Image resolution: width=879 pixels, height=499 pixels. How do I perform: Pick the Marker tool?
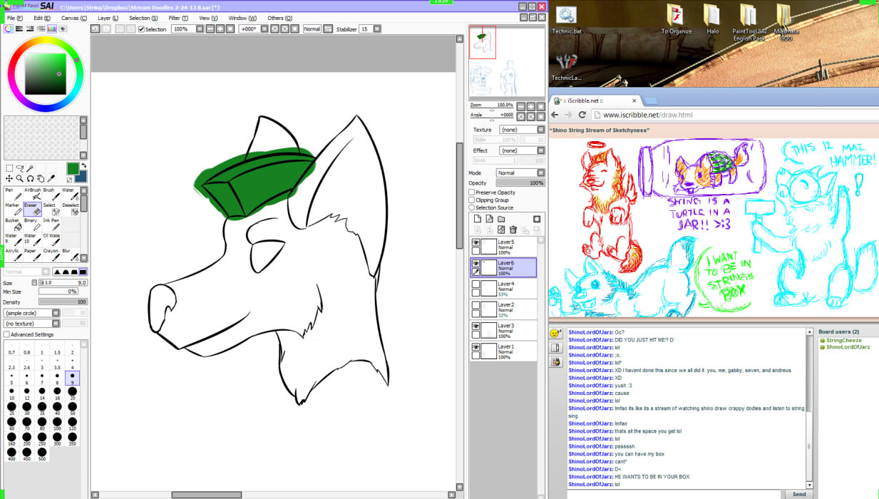(x=14, y=209)
